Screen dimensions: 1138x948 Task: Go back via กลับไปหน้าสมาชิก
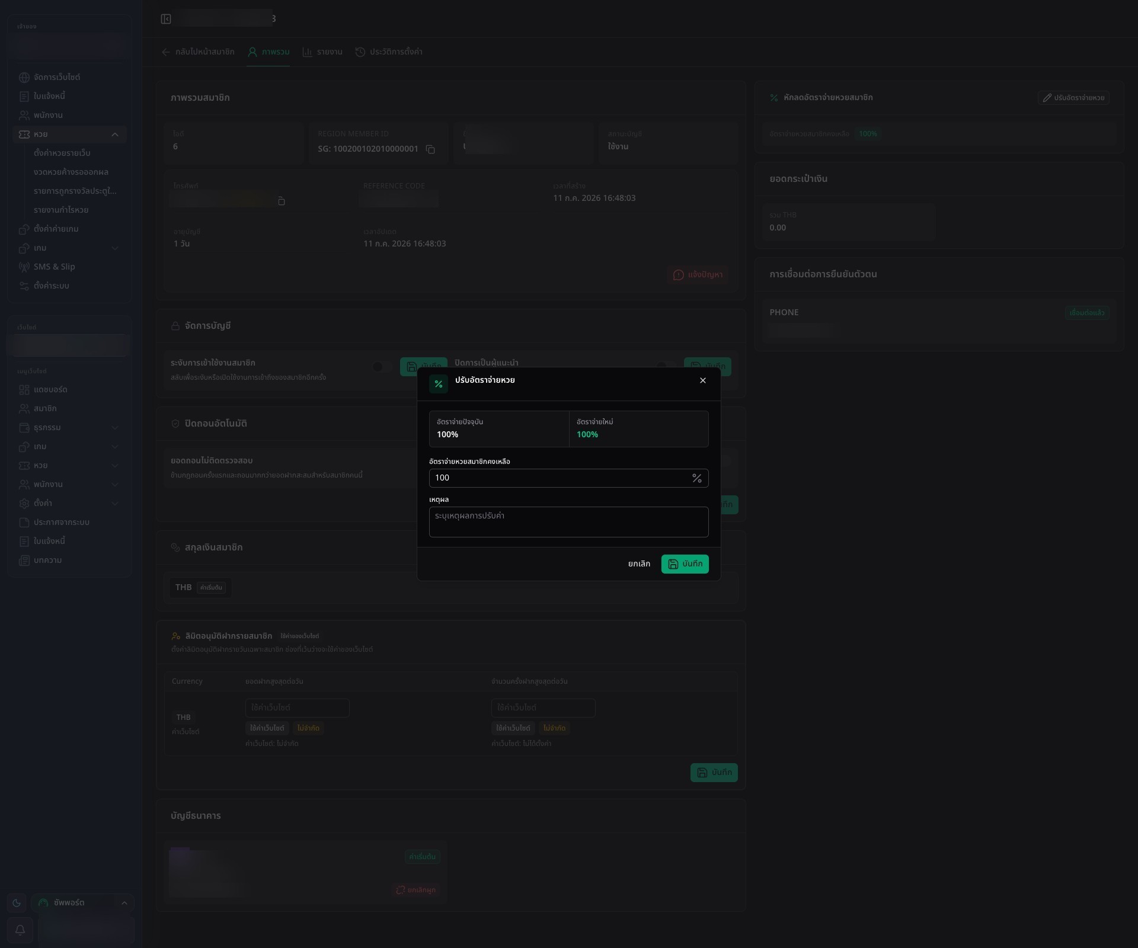(x=198, y=52)
